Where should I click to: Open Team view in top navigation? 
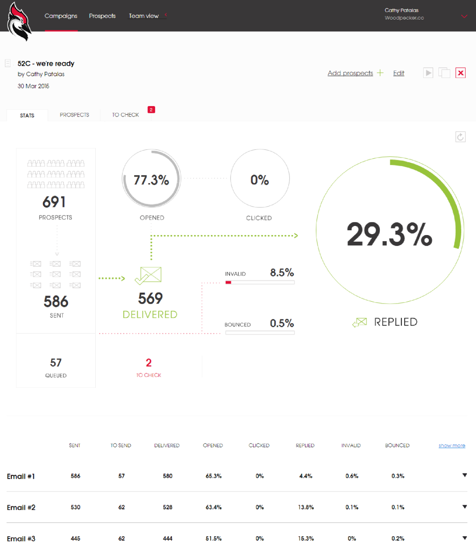pyautogui.click(x=143, y=16)
